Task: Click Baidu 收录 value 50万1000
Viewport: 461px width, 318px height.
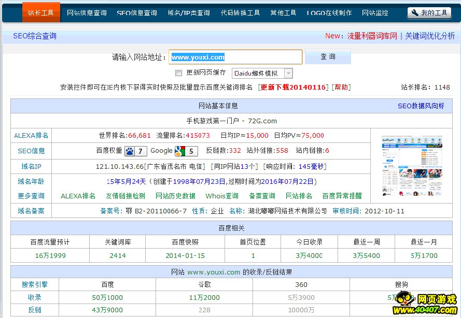Action: tap(107, 297)
